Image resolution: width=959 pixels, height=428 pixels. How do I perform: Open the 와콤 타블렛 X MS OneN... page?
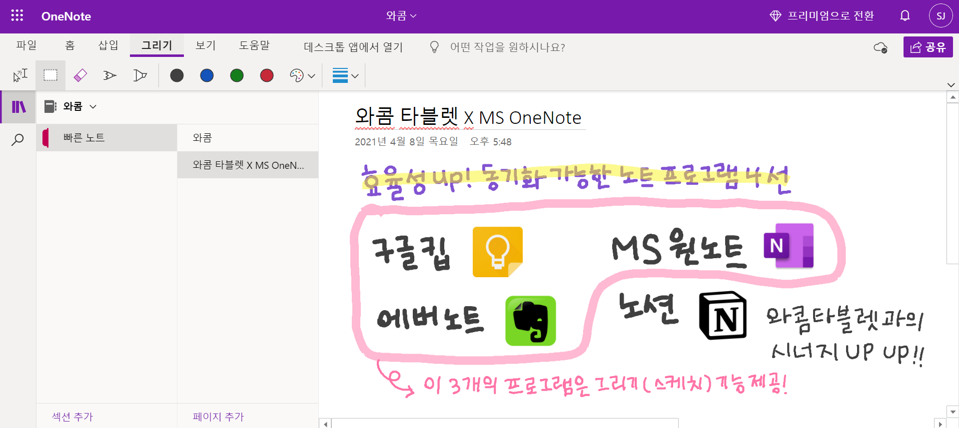(248, 165)
